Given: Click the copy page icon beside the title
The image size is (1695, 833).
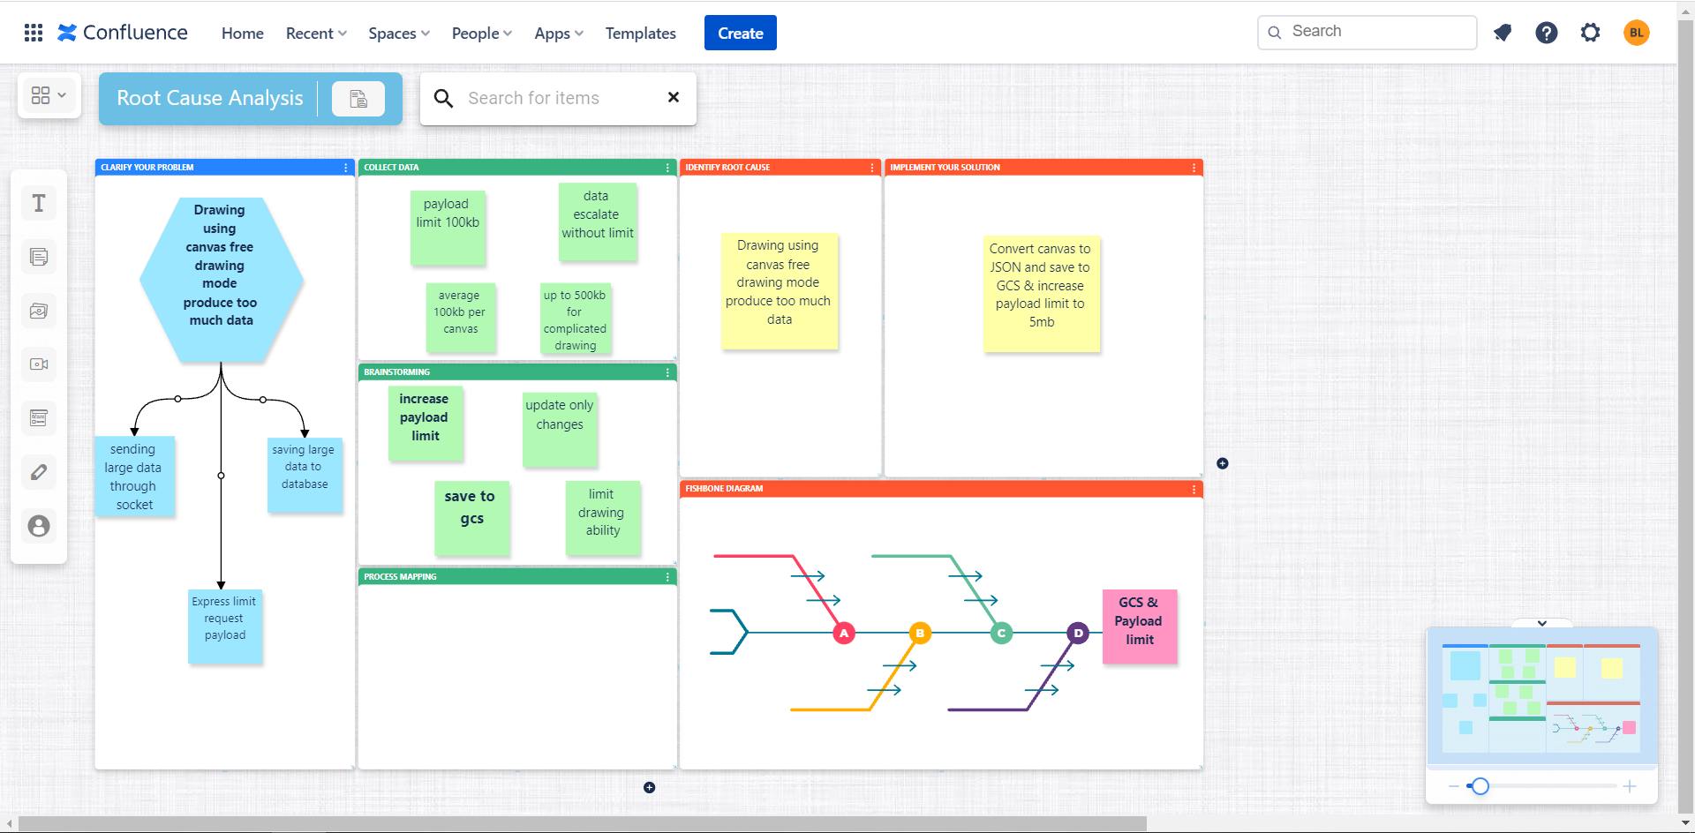Looking at the screenshot, I should [x=358, y=98].
